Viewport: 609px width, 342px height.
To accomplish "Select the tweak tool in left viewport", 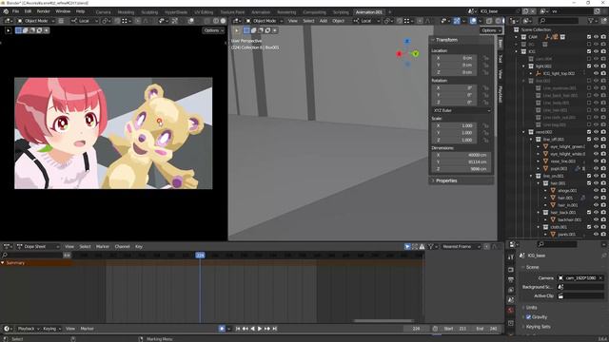I will pos(9,30).
